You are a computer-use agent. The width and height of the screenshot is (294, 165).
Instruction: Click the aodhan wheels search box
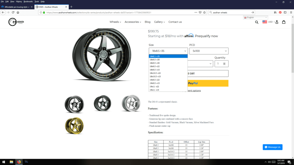click(231, 12)
